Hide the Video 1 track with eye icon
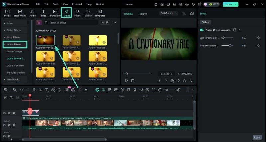Viewport: 266px width, 142px height. [14, 125]
